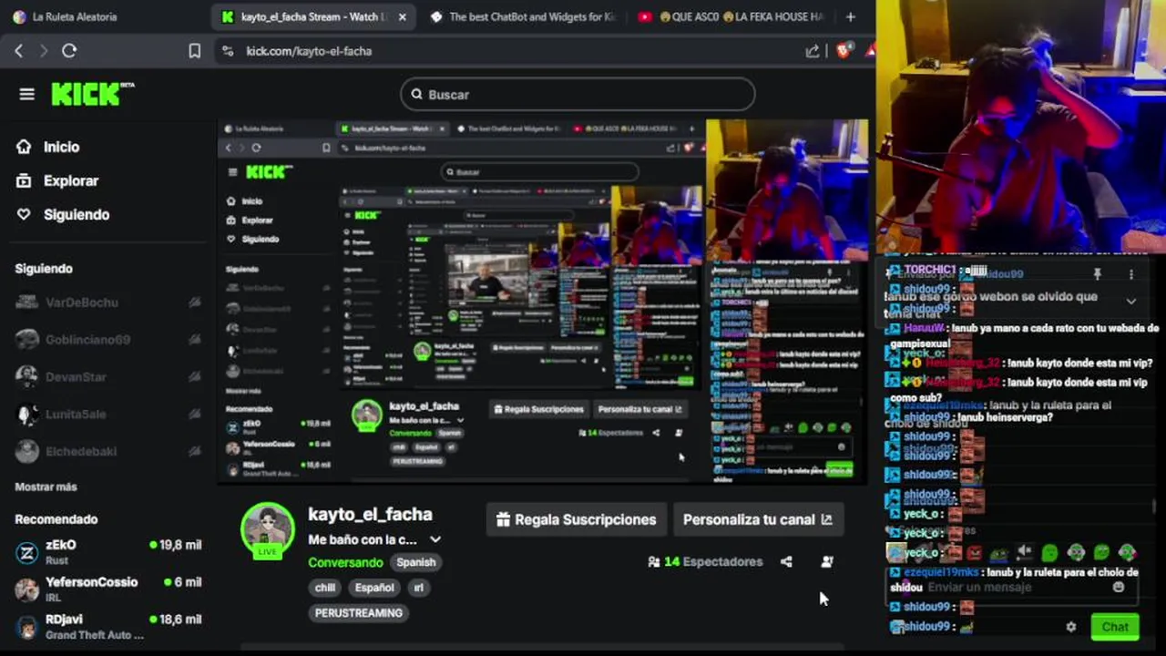1166x656 pixels.
Task: Click the user icon beside the share icon
Action: pos(827,562)
